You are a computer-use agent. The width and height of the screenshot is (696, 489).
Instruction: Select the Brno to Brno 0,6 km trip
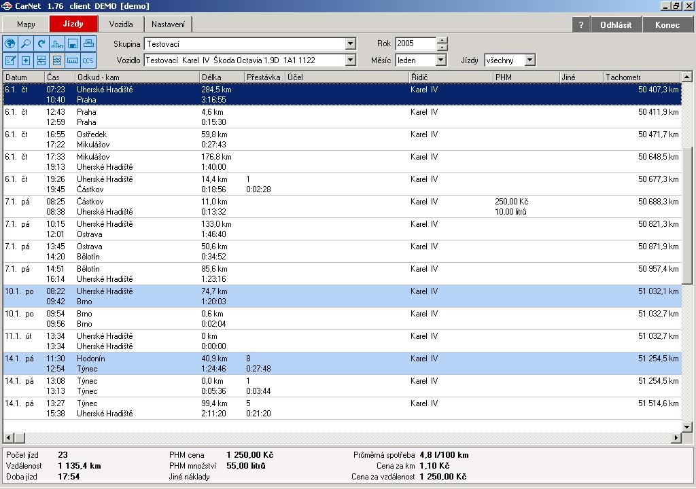(343, 319)
